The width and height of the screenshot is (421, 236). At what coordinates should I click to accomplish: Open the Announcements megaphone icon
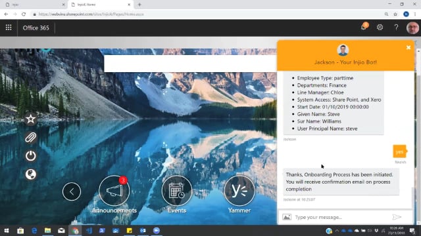click(x=114, y=191)
